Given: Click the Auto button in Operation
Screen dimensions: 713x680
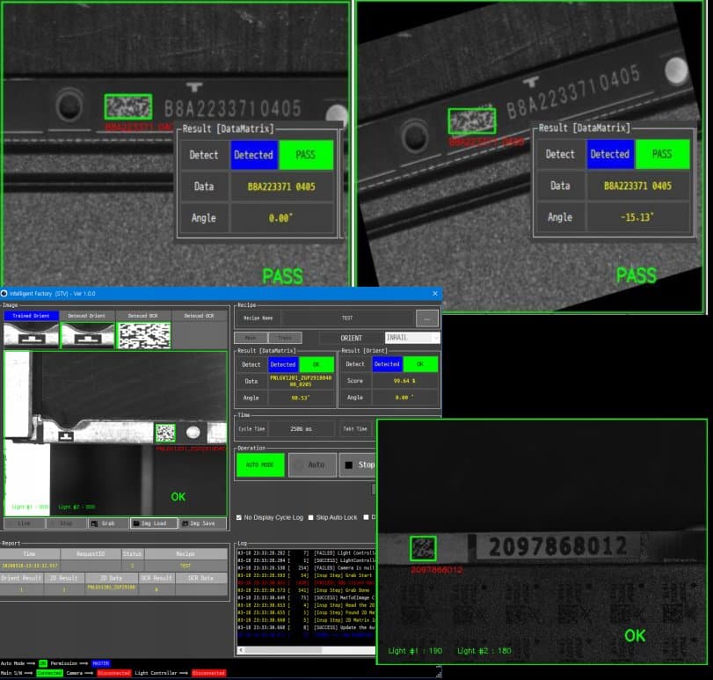Looking at the screenshot, I should 313,464.
